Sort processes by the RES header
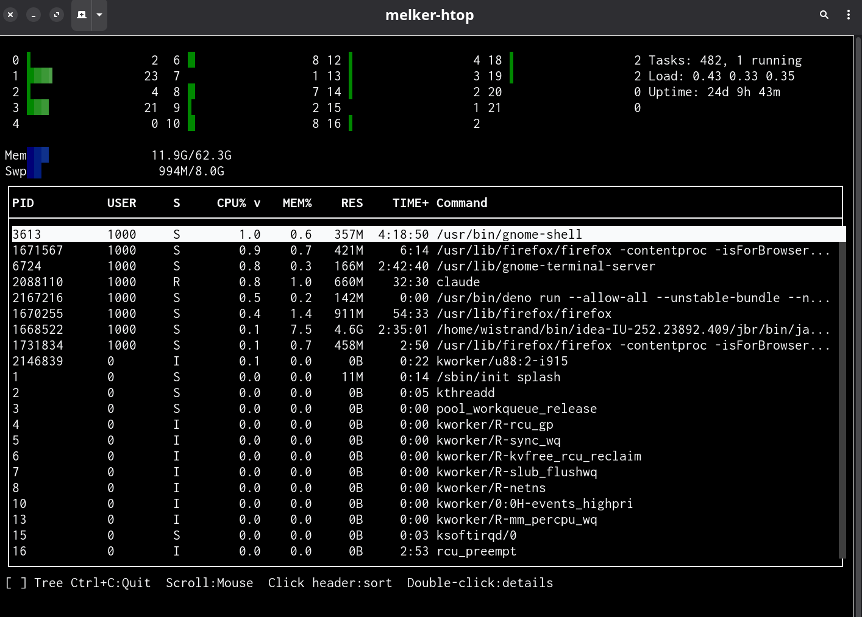Viewport: 862px width, 617px height. (352, 203)
